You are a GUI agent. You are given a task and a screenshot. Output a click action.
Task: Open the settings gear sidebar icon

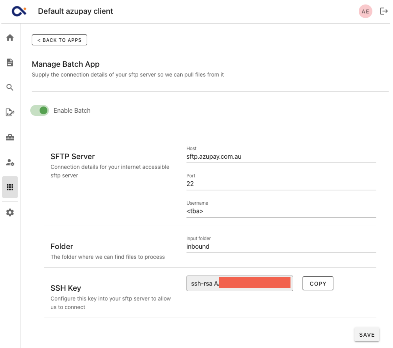10,212
